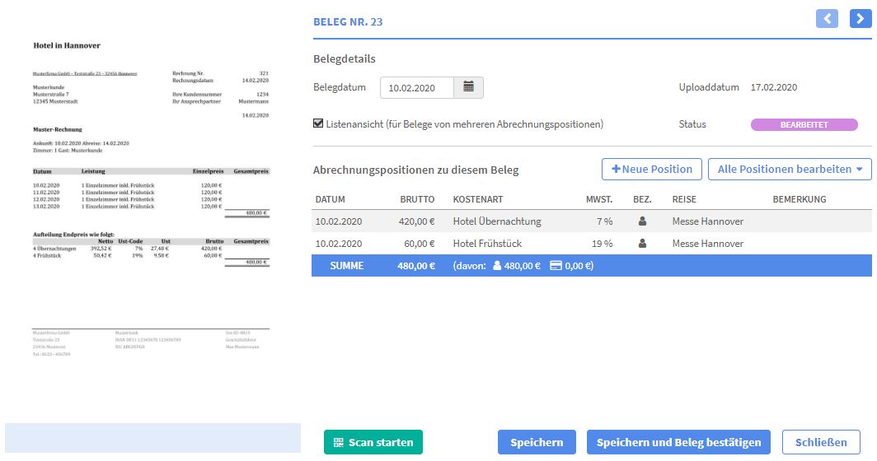Click the BEARBEITET status badge
Viewport: 877px width, 461px height.
804,125
